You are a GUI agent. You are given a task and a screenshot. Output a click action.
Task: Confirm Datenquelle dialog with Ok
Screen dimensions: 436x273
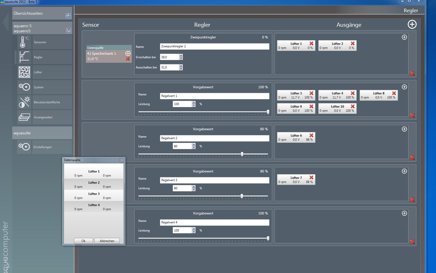pyautogui.click(x=83, y=241)
